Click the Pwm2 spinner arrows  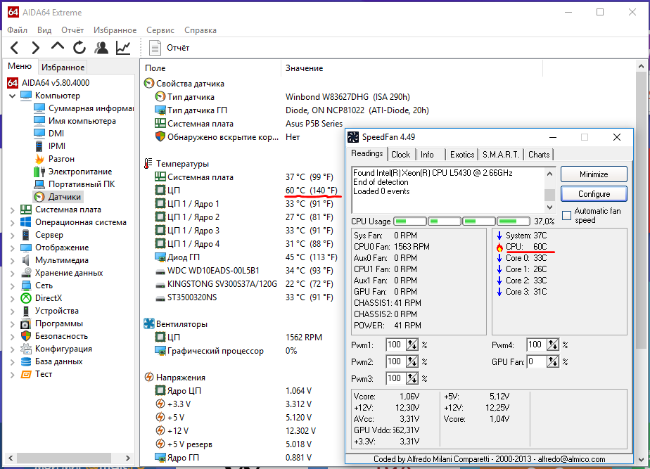[412, 361]
